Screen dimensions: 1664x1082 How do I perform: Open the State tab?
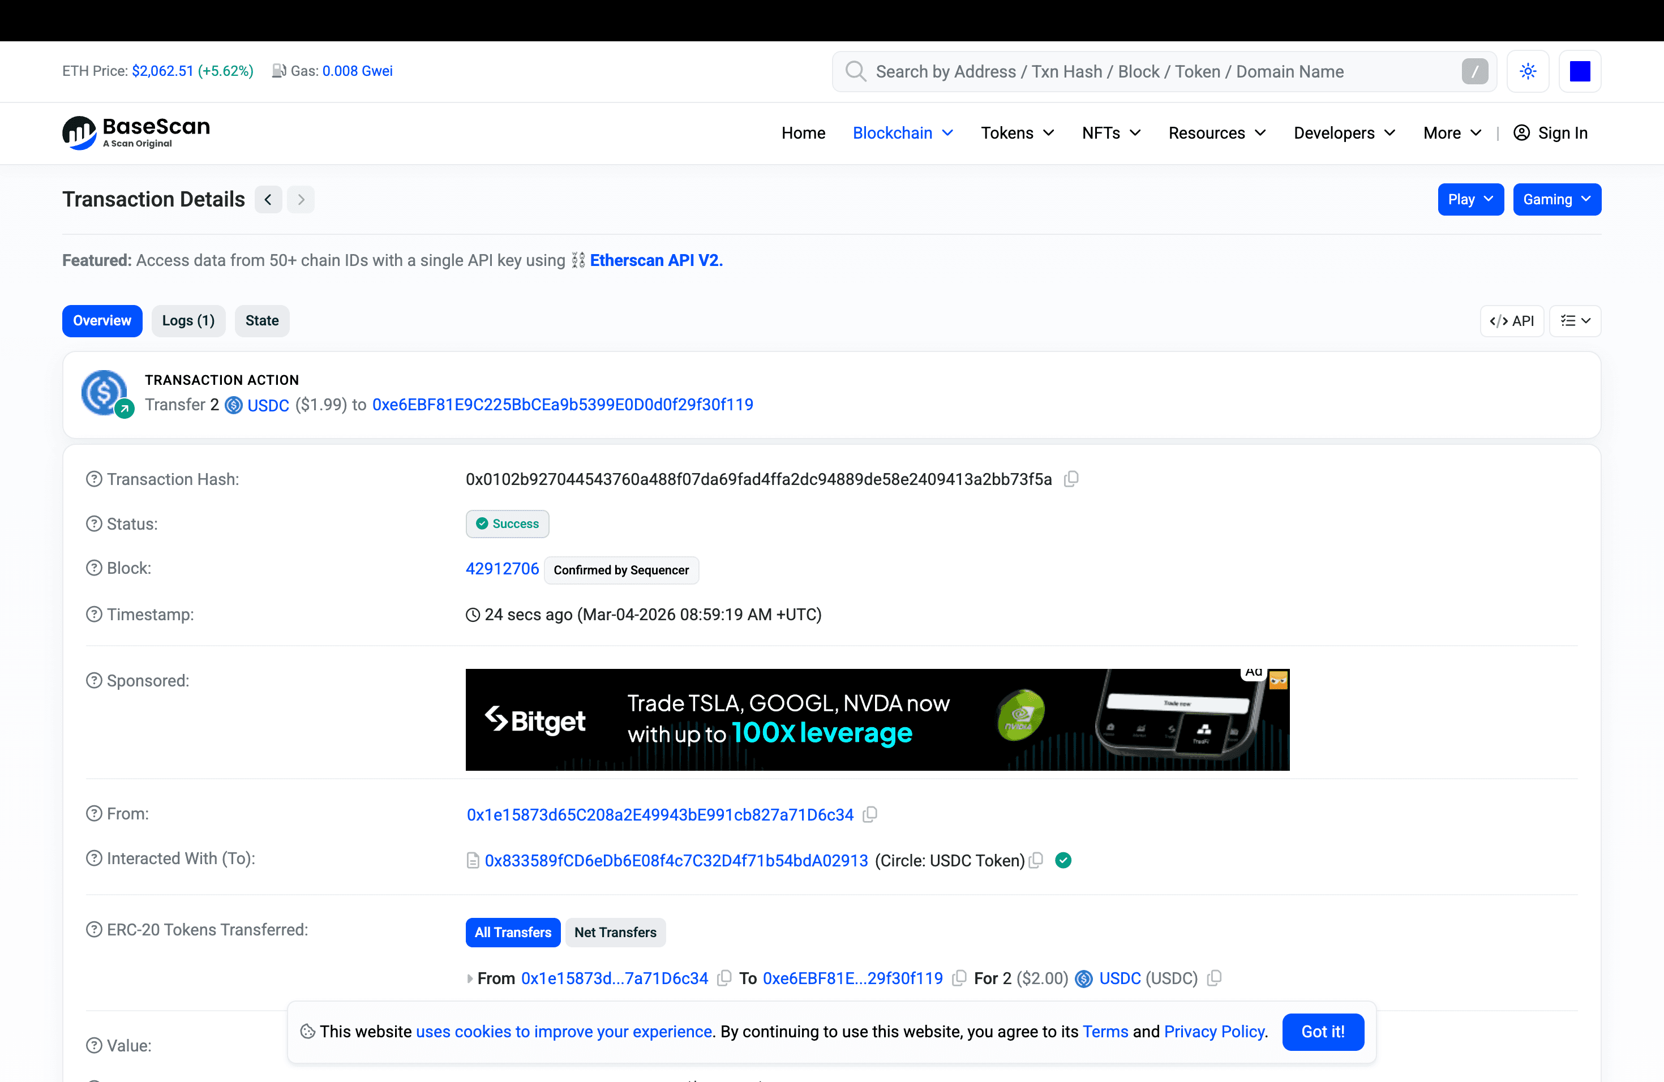(261, 321)
